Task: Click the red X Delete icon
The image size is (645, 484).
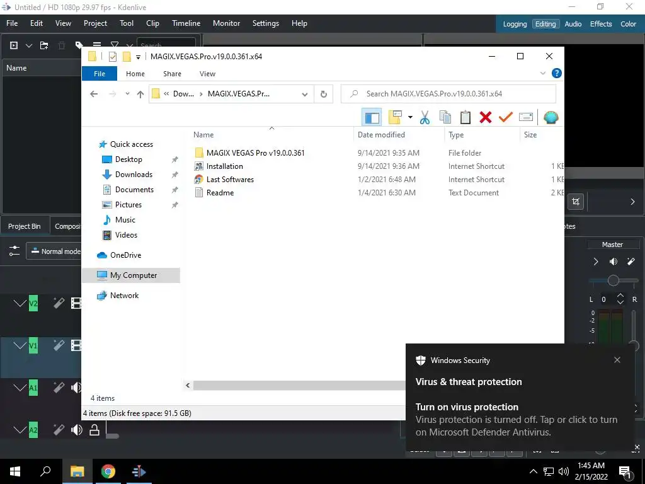Action: click(x=486, y=118)
